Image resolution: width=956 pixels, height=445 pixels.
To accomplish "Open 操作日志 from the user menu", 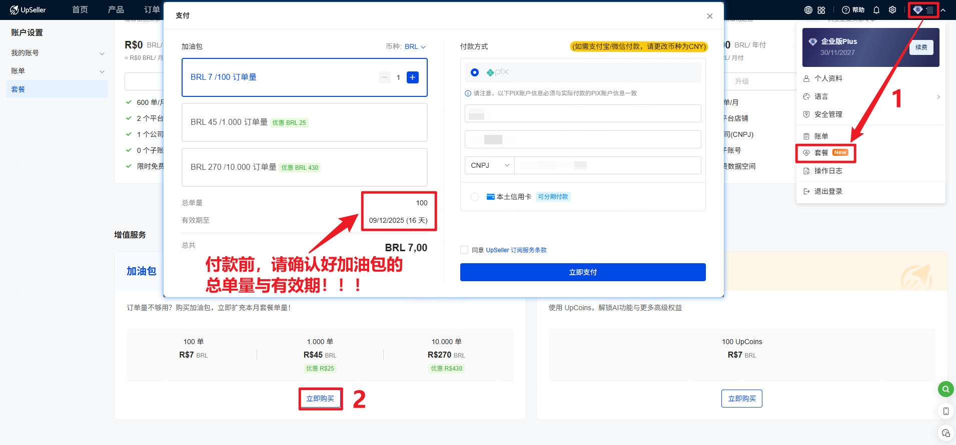I will [828, 171].
